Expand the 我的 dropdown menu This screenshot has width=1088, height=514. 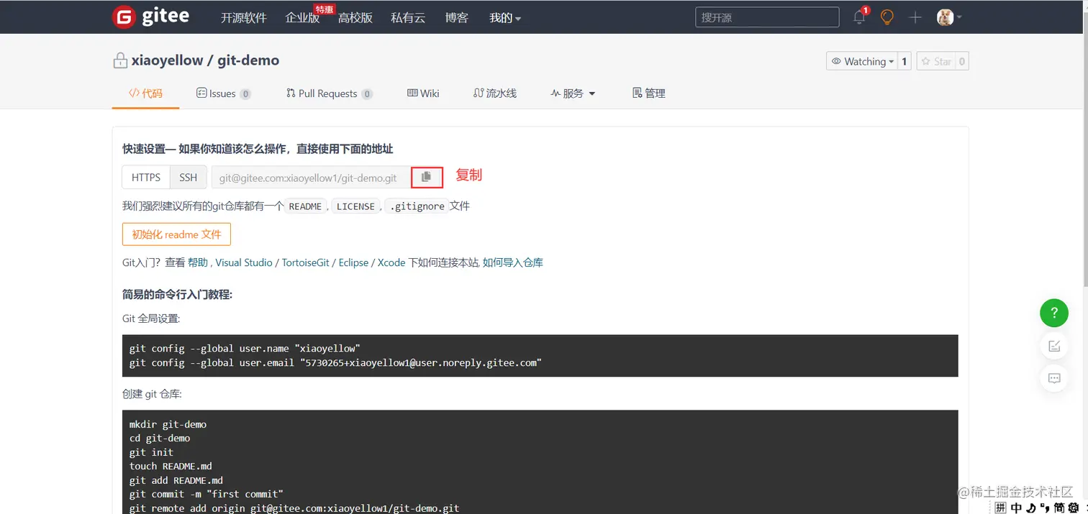click(x=505, y=18)
